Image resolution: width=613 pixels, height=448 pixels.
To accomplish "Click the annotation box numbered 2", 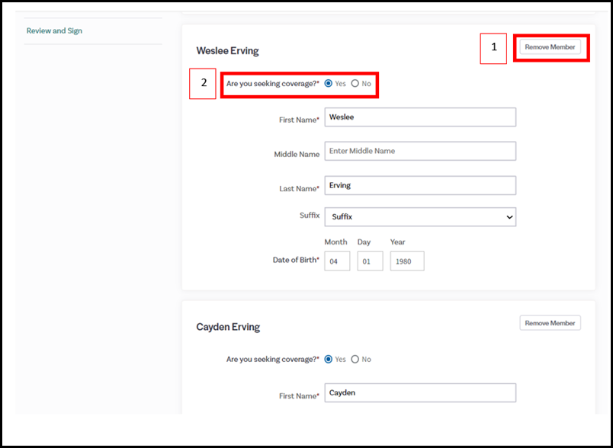I will pyautogui.click(x=203, y=84).
